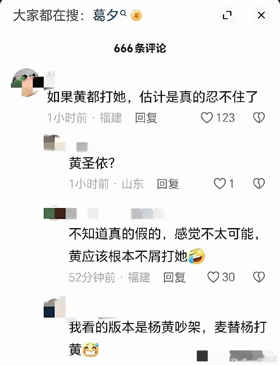Open avatar of 杨黄吵架 commenter

tap(55, 307)
